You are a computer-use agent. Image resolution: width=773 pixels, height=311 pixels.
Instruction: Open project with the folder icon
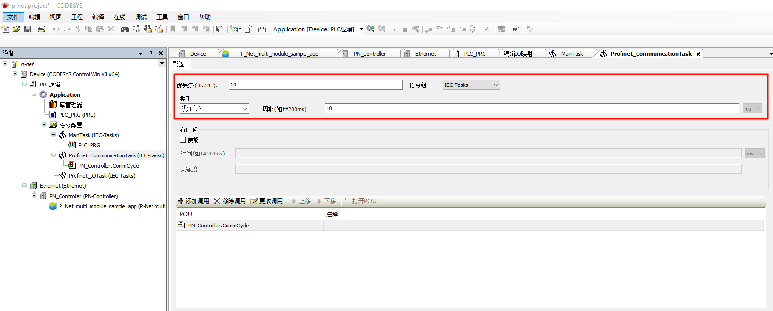16,29
